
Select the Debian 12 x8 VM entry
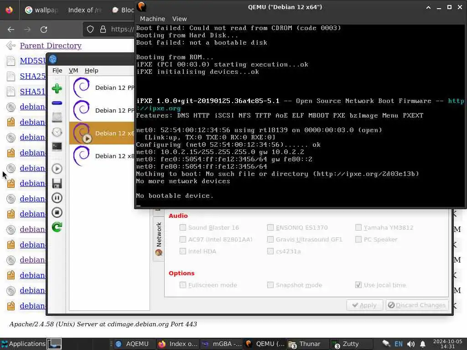point(102,156)
